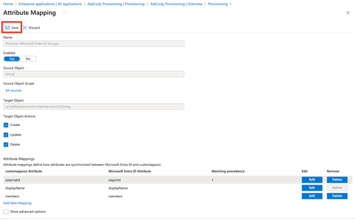Viewport: 355px width, 220px height.
Task: Set Enabled toggle to No
Action: [28, 59]
